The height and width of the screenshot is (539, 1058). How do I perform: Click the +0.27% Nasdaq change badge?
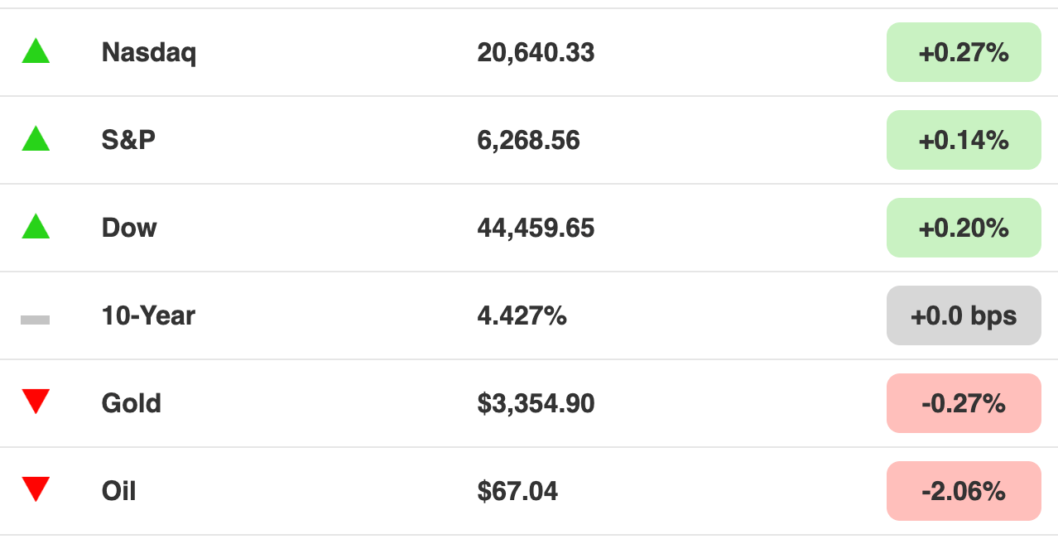click(964, 52)
